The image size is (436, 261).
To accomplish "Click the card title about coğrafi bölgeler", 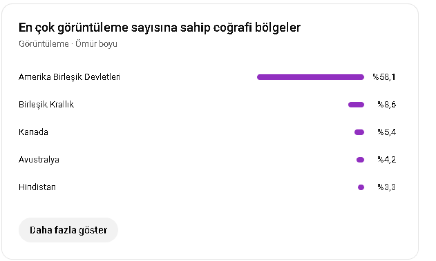I will point(160,28).
